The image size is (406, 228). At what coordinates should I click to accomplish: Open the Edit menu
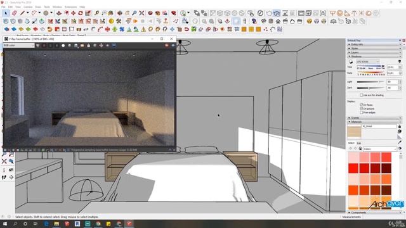tap(10, 7)
